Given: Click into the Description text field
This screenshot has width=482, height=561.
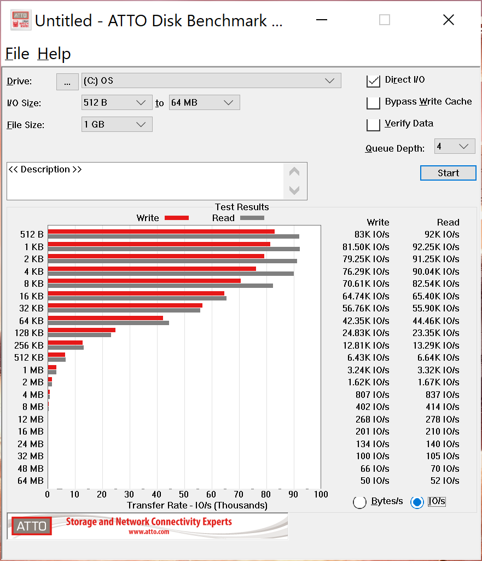Looking at the screenshot, I should pyautogui.click(x=145, y=181).
